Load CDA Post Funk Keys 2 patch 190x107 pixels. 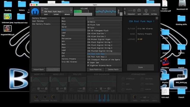tap(104, 57)
